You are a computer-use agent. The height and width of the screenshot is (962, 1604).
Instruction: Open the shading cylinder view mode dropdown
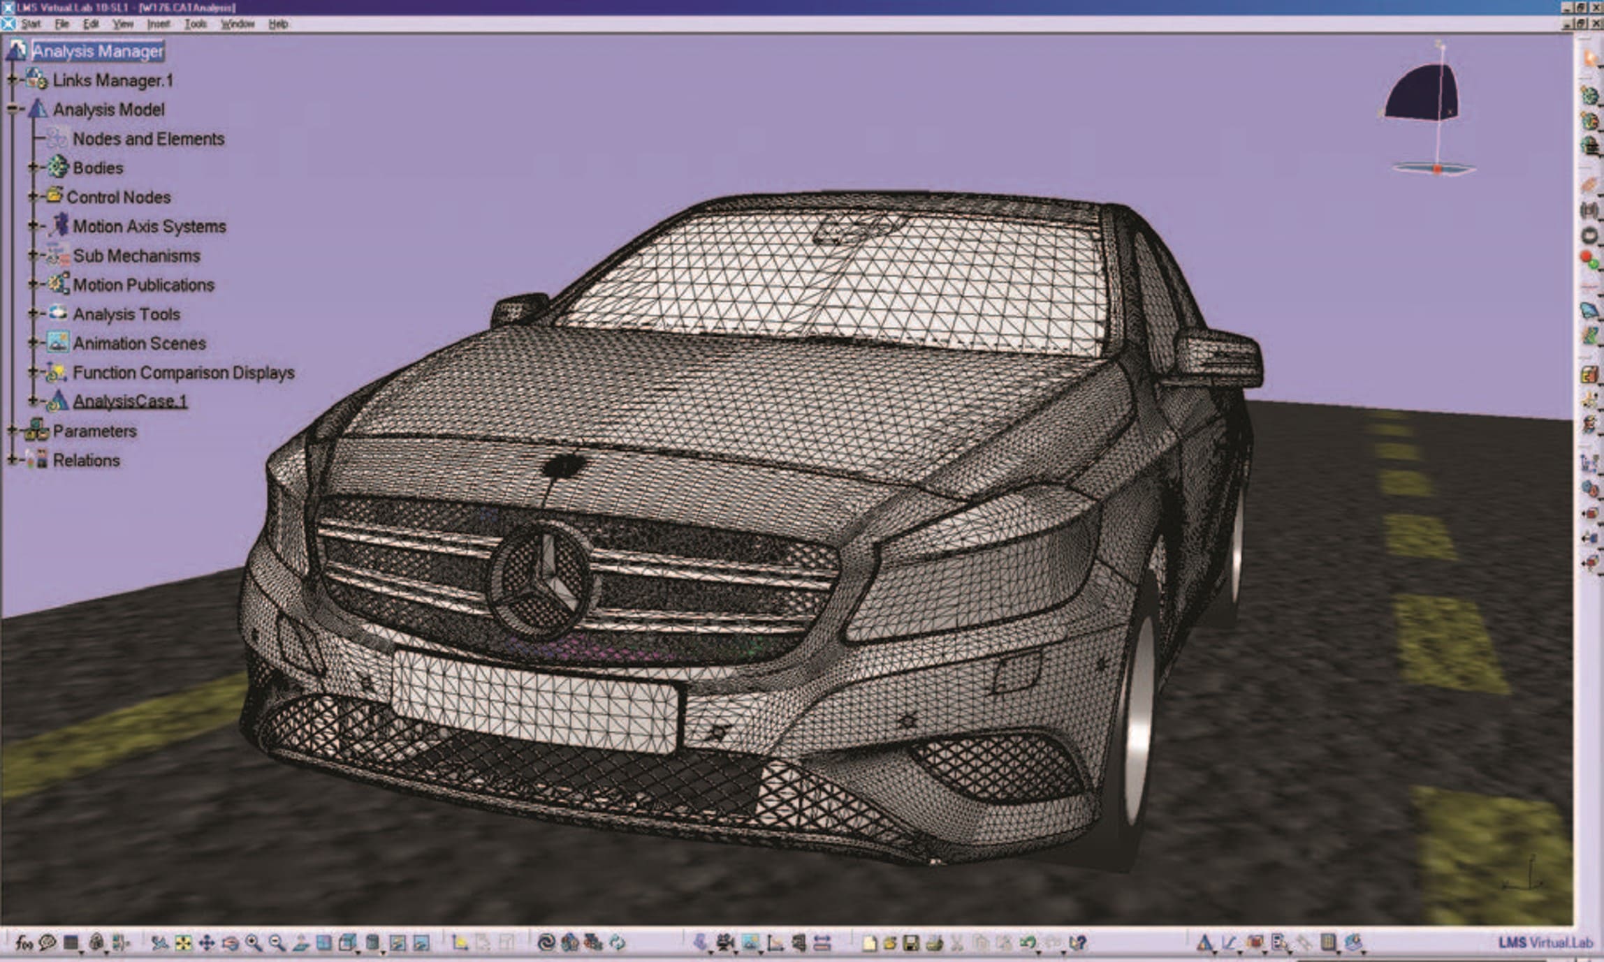coord(383,952)
